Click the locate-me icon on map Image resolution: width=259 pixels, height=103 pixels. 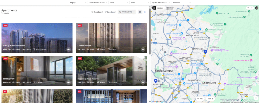click(256, 98)
